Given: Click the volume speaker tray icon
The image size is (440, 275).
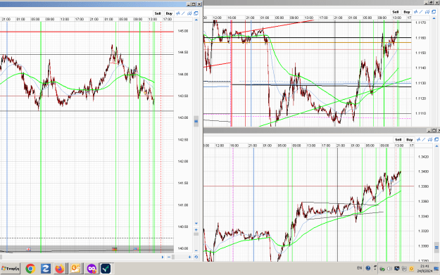Looking at the screenshot, I should [x=389, y=269].
